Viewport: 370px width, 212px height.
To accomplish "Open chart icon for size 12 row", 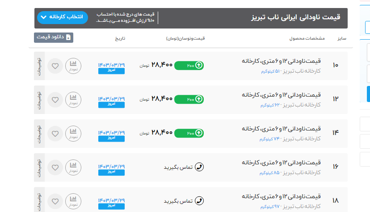I will pos(73,100).
